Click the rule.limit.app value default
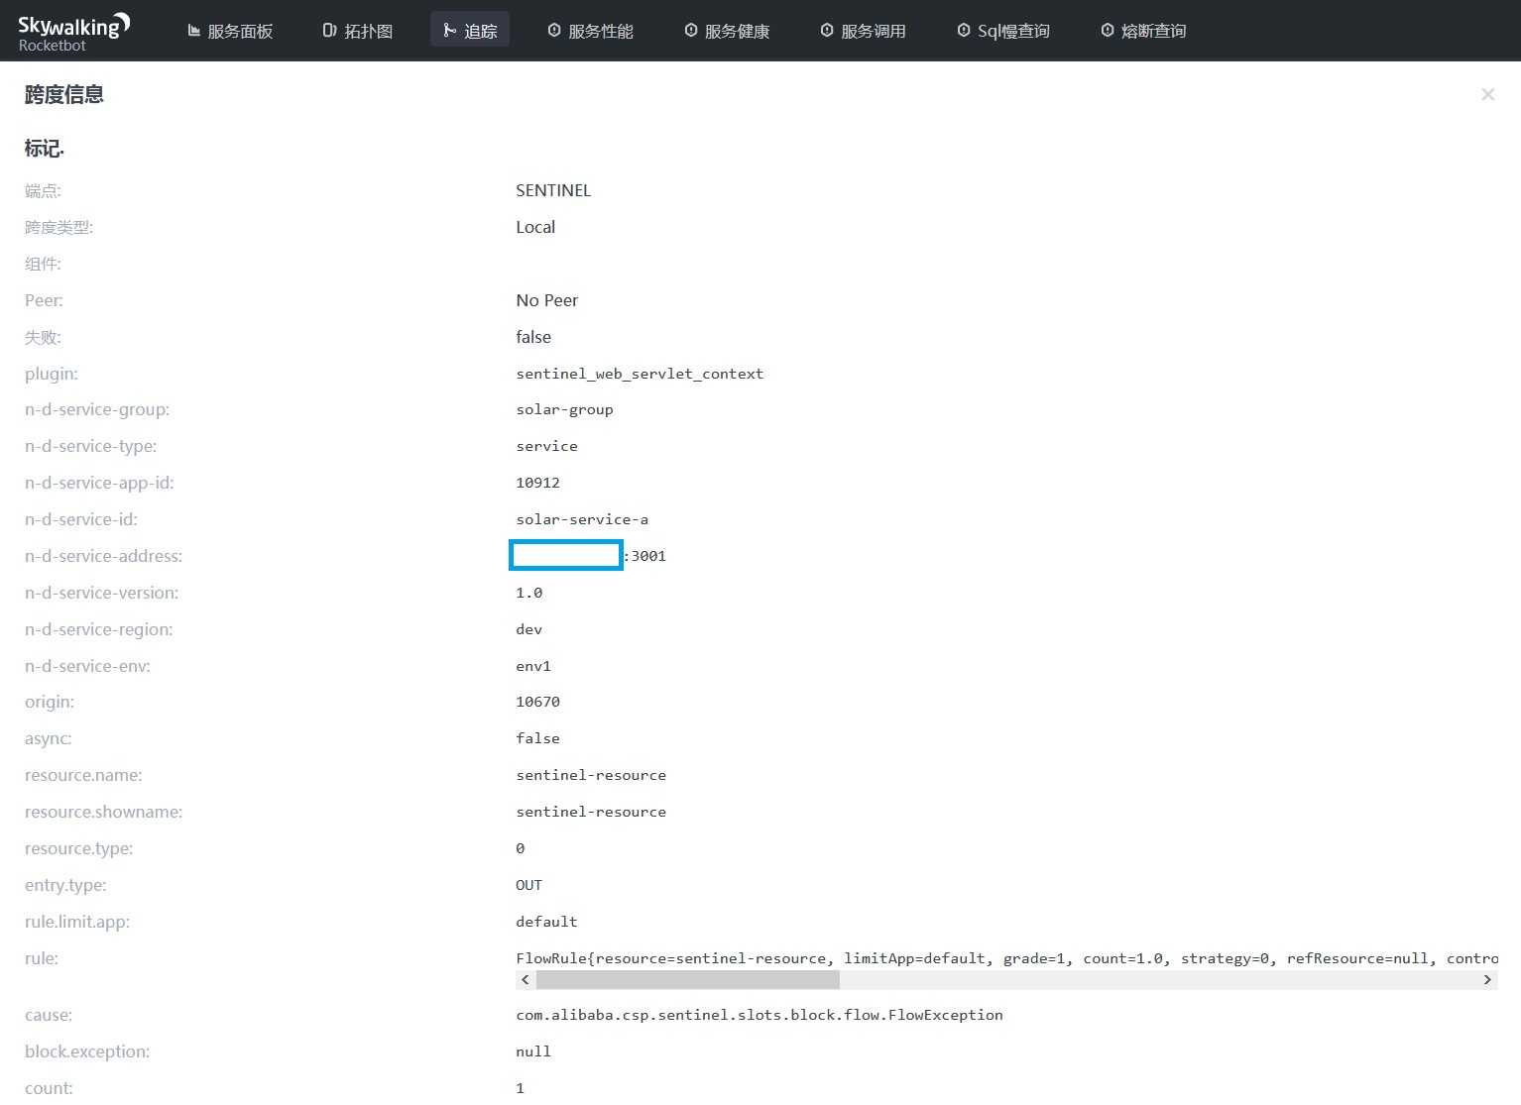The width and height of the screenshot is (1521, 1105). pyautogui.click(x=546, y=922)
